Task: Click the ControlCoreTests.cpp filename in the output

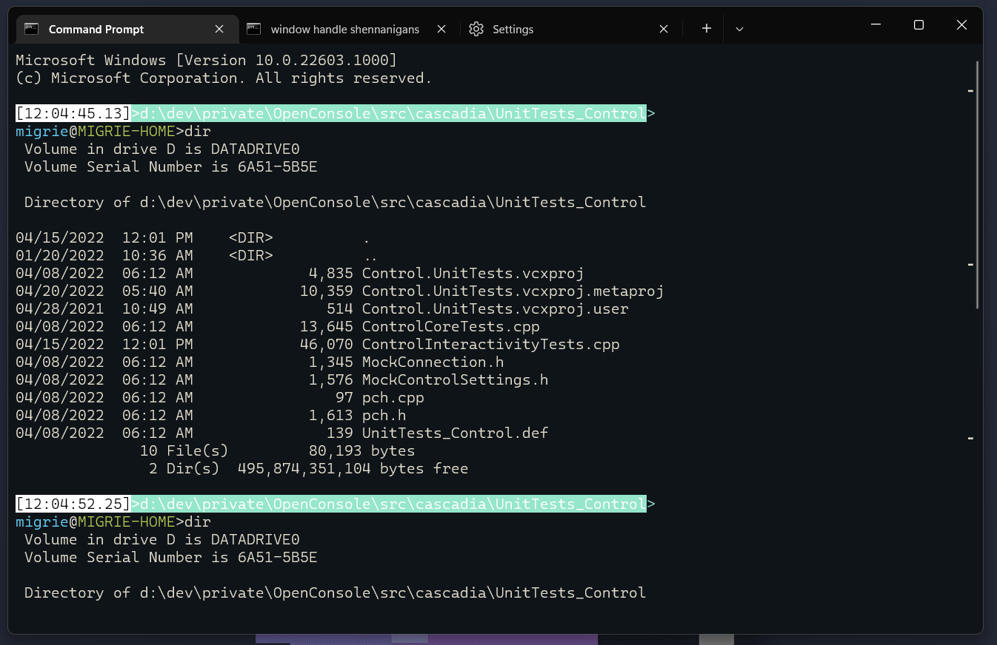Action: point(450,326)
